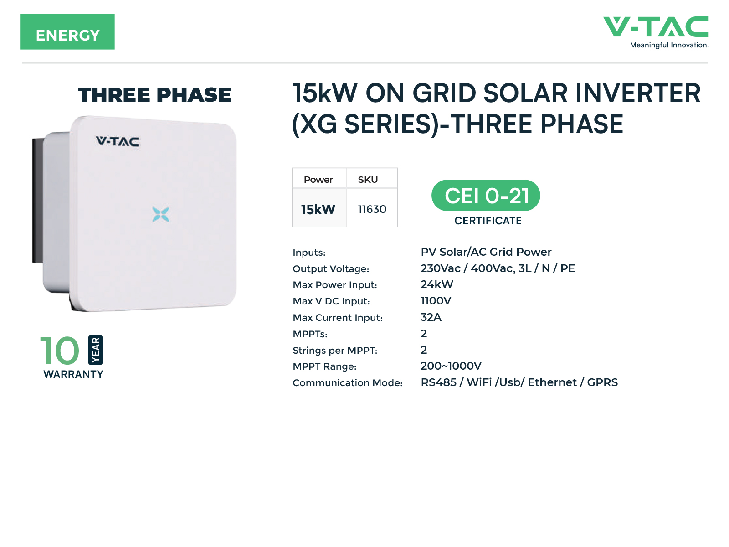Screen dimensions: 729x547
Task: Click the CERTIFICATE label text
Action: [488, 221]
